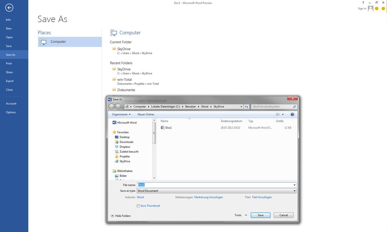The height and width of the screenshot is (232, 387).
Task: Collapse the dialog with Hide Folders
Action: pyautogui.click(x=121, y=216)
